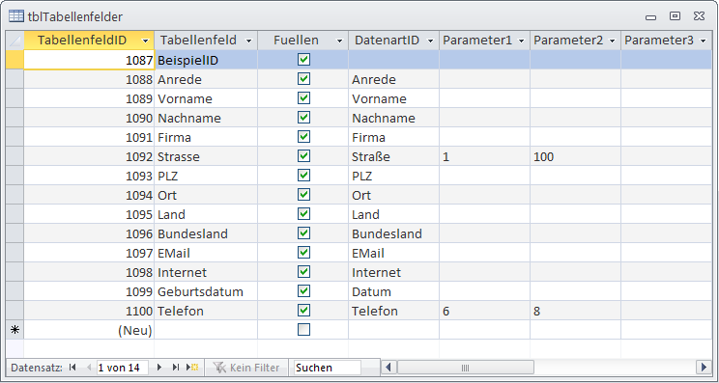The image size is (719, 383).
Task: Click DatenartID cell showing Straße
Action: click(394, 156)
